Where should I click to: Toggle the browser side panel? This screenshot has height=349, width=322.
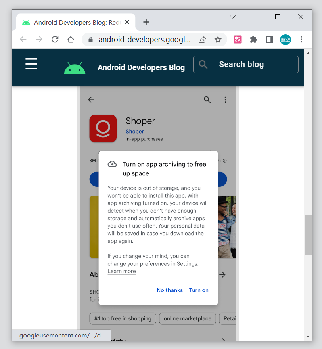270,40
